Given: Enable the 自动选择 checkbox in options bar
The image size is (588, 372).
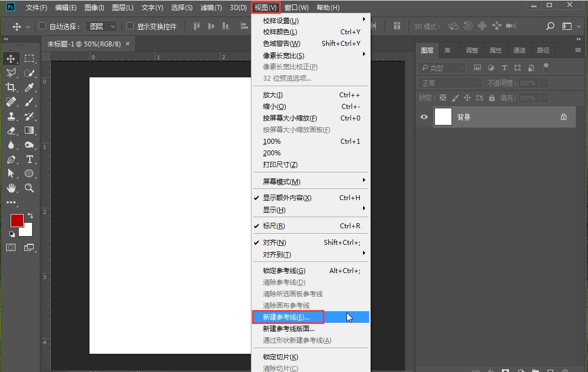Looking at the screenshot, I should pos(42,25).
